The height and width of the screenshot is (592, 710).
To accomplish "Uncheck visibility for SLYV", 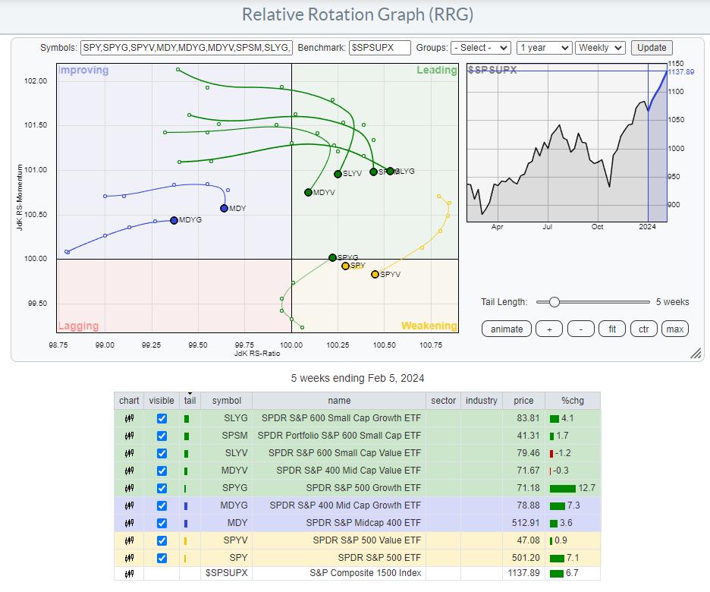I will pyautogui.click(x=161, y=453).
